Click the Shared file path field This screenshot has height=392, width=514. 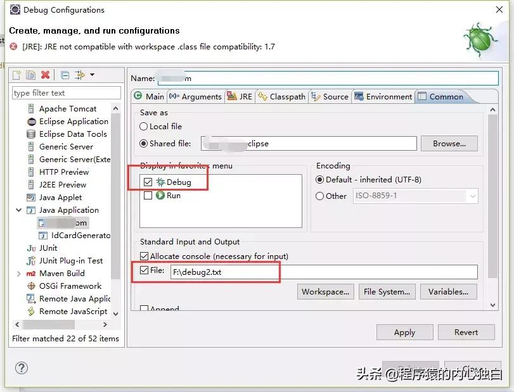coord(309,144)
